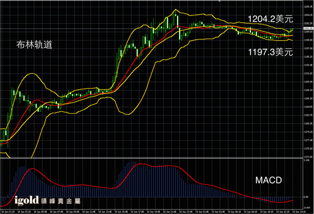Select the 1204.2美元 upper band label
The height and width of the screenshot is (214, 314).
(x=270, y=19)
